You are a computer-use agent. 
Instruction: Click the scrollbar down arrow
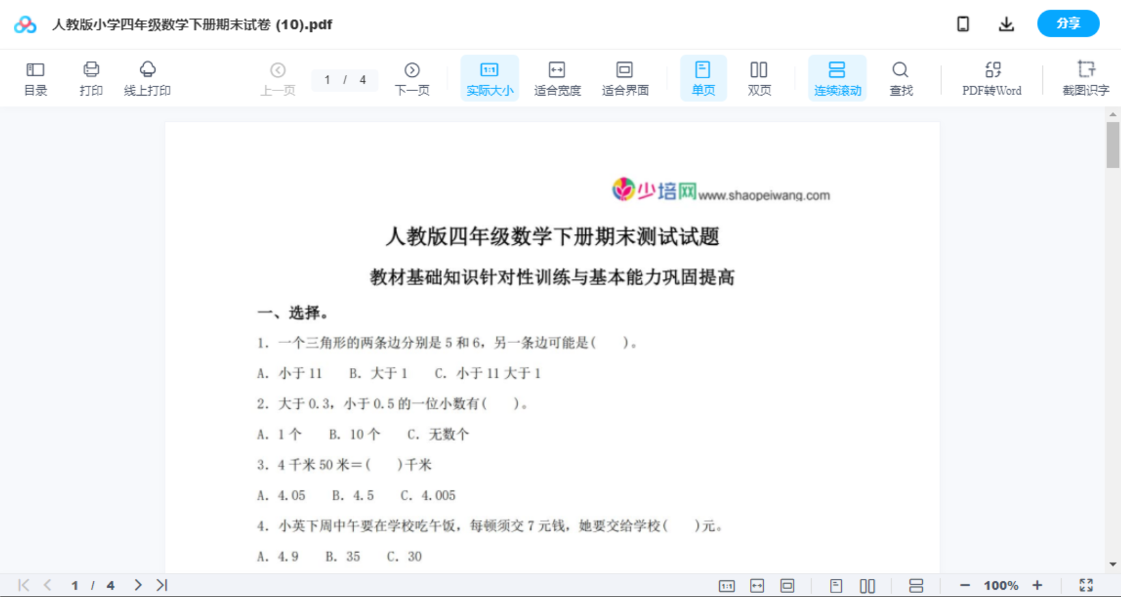(1113, 564)
